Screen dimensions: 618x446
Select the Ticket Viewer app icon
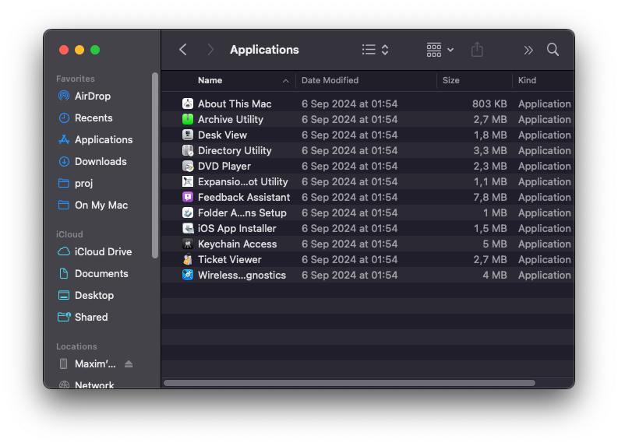pyautogui.click(x=188, y=259)
